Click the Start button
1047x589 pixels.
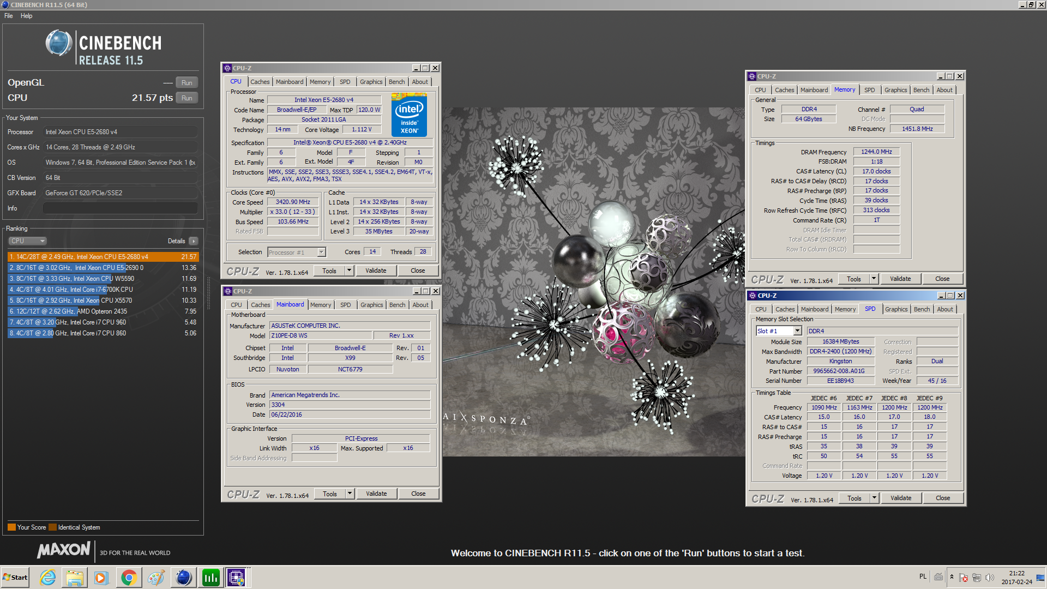[15, 578]
